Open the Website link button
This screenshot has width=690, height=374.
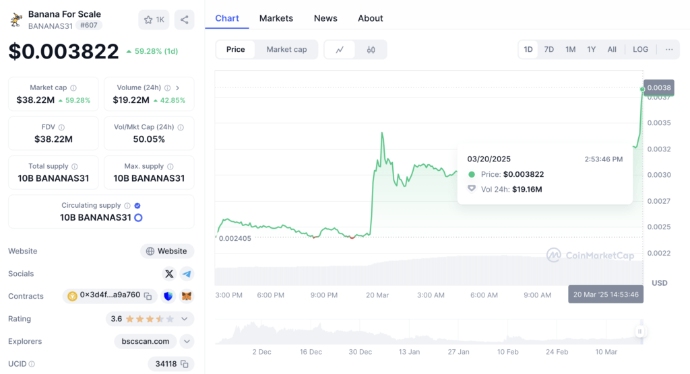point(167,251)
